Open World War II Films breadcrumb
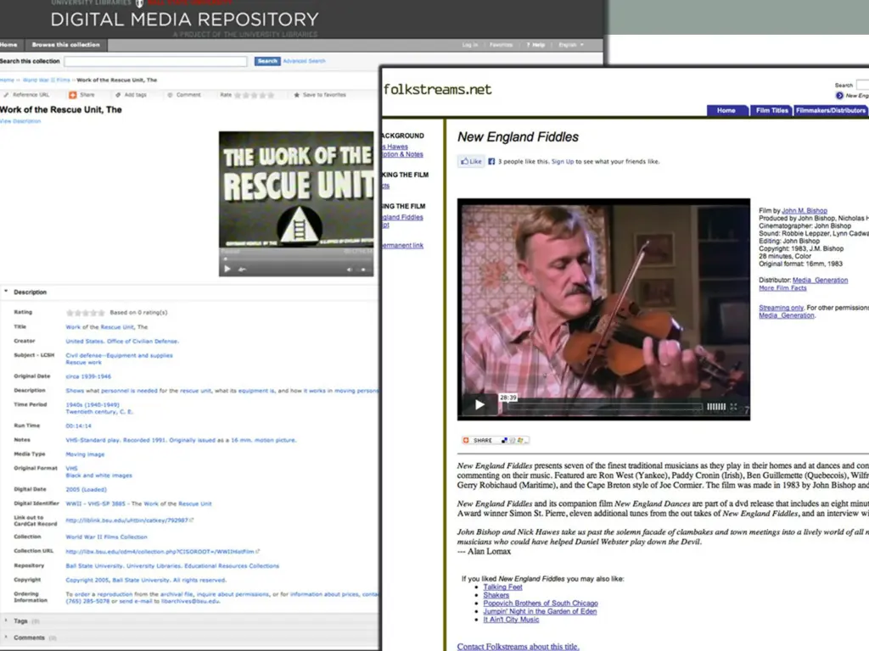The height and width of the screenshot is (651, 869). point(47,81)
